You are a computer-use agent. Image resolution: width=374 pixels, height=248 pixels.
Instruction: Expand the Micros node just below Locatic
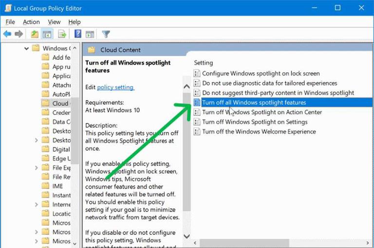pyautogui.click(x=36, y=232)
